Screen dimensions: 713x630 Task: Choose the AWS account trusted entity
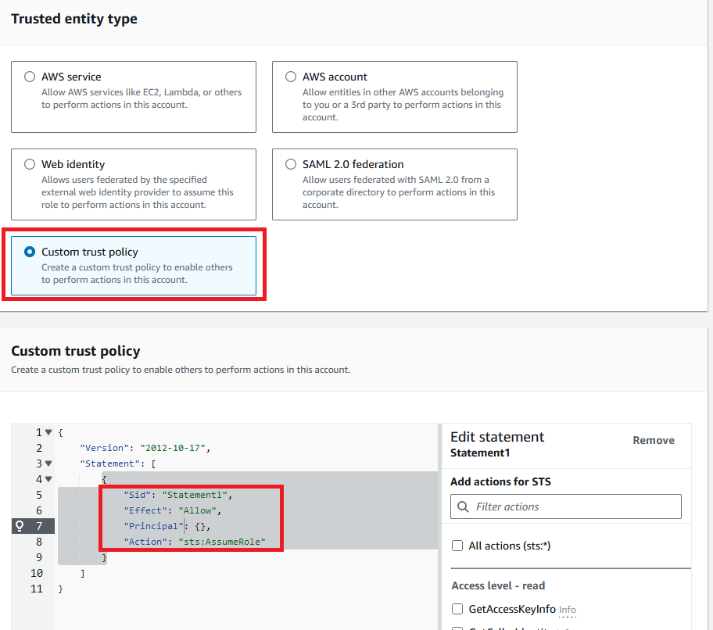point(291,77)
